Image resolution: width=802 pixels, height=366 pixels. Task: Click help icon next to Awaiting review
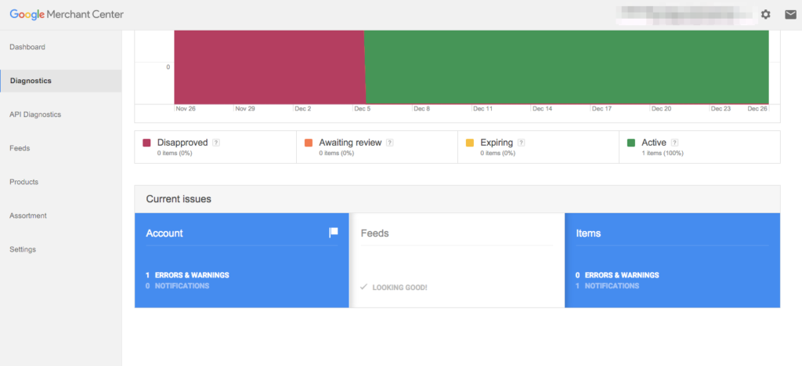pos(390,143)
